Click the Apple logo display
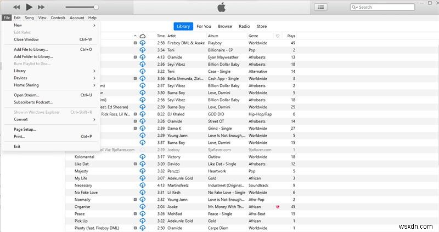The height and width of the screenshot is (232, 439). (222, 7)
